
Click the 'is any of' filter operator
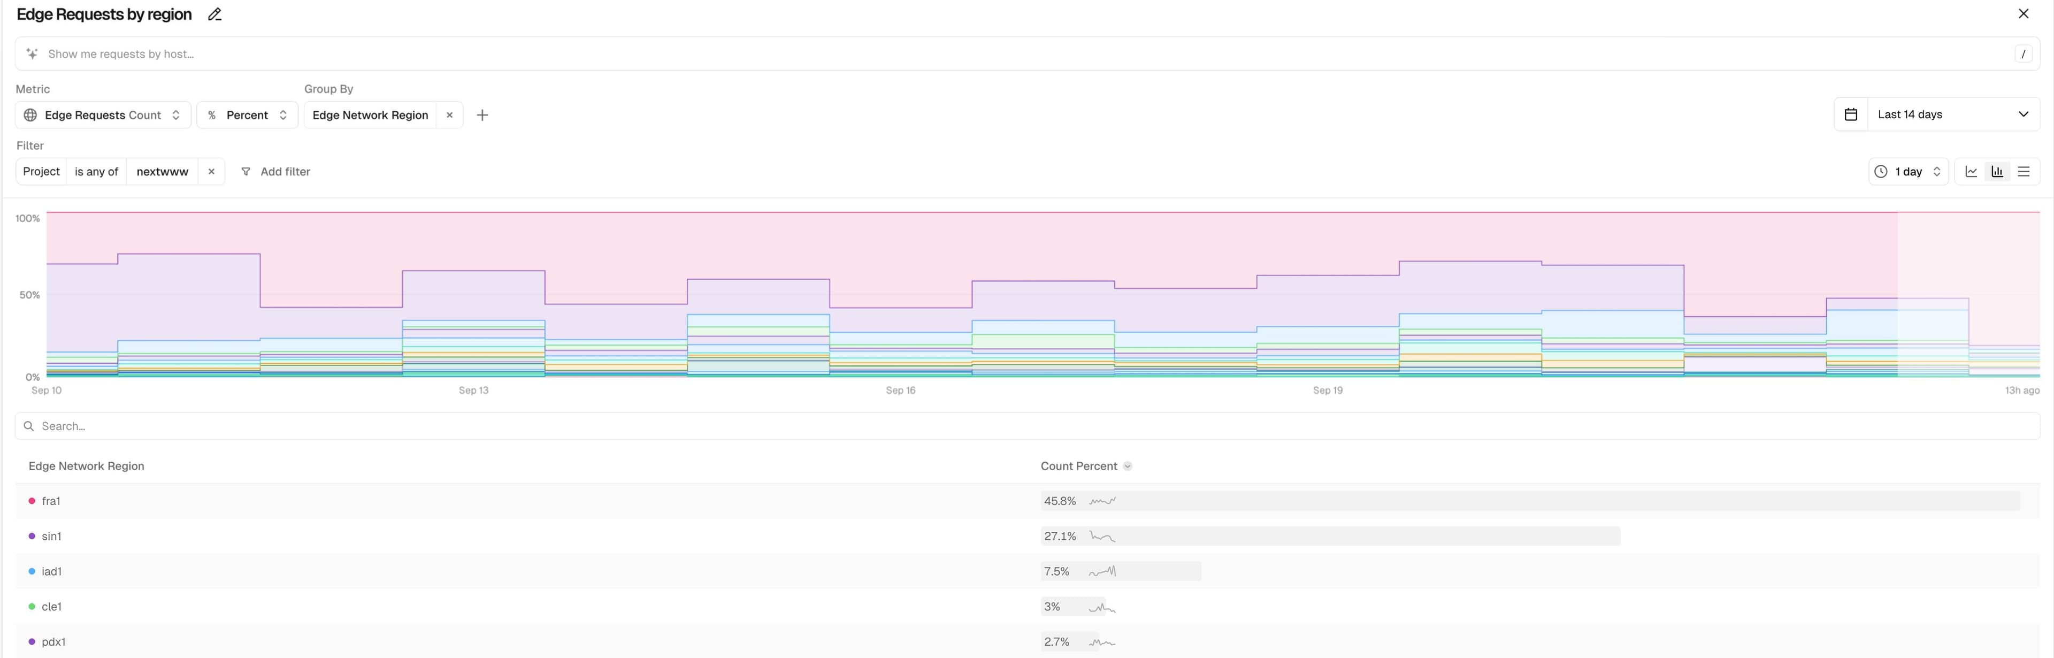96,172
